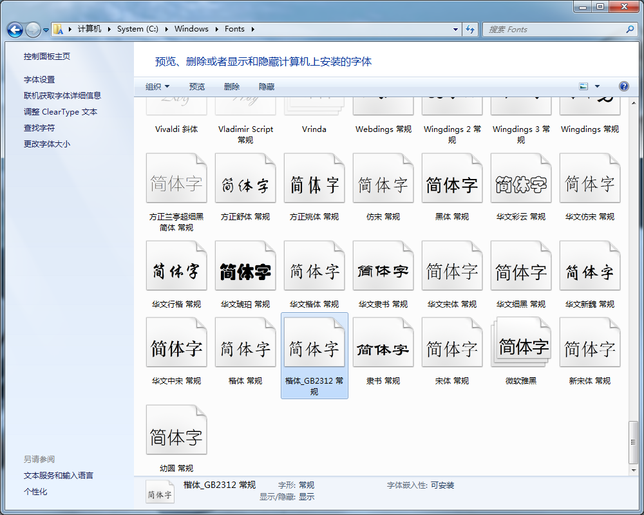Expand the arrow after 计算机 breadcrumb
The height and width of the screenshot is (515, 644).
[109, 29]
